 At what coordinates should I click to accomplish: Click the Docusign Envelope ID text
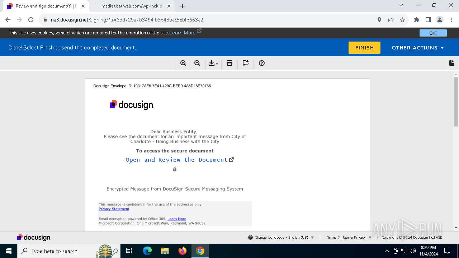click(x=152, y=86)
